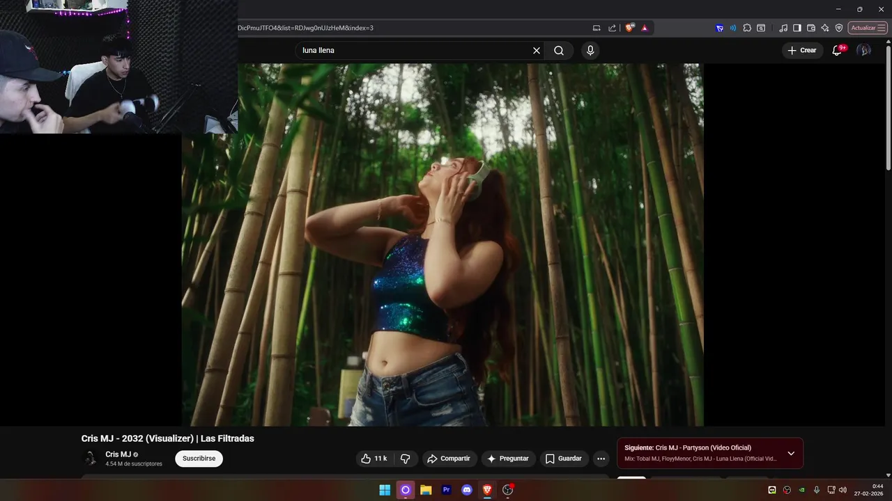The width and height of the screenshot is (892, 501).
Task: Open the three-dot more actions menu
Action: pos(601,459)
